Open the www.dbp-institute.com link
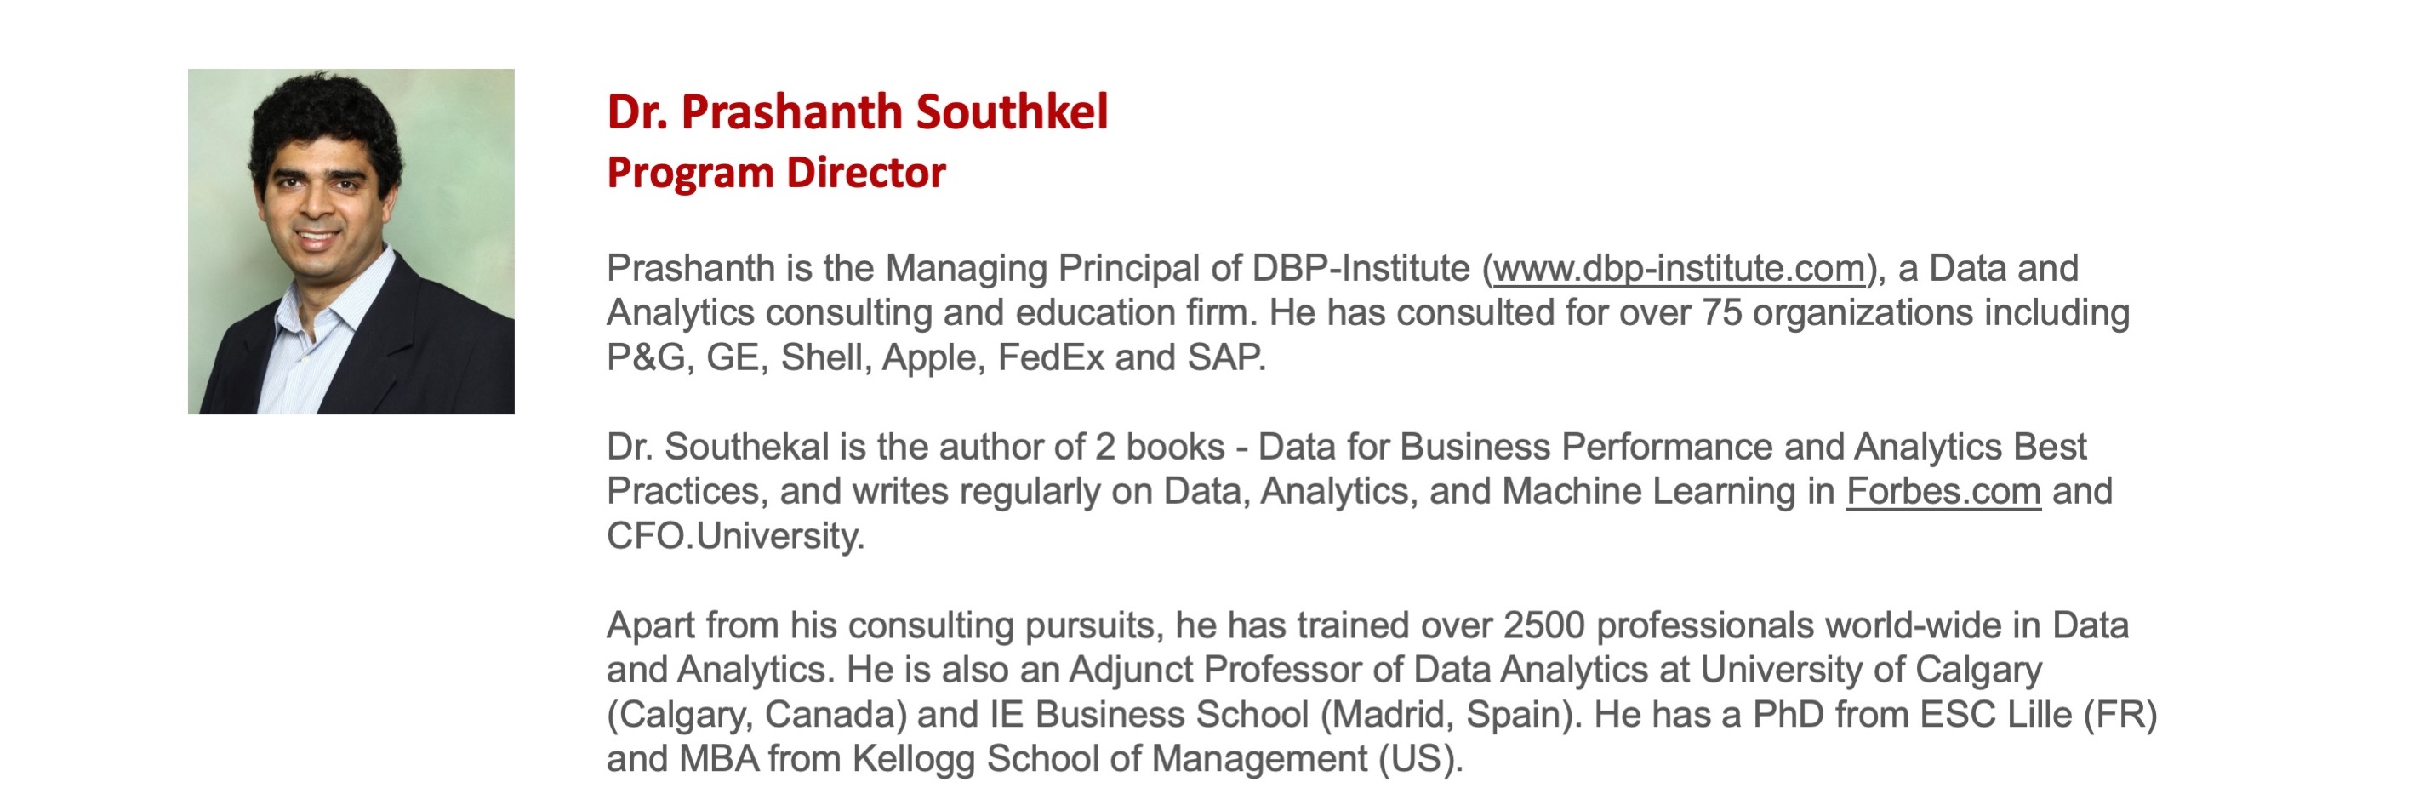Viewport: 2419px width, 805px height. (x=1678, y=269)
